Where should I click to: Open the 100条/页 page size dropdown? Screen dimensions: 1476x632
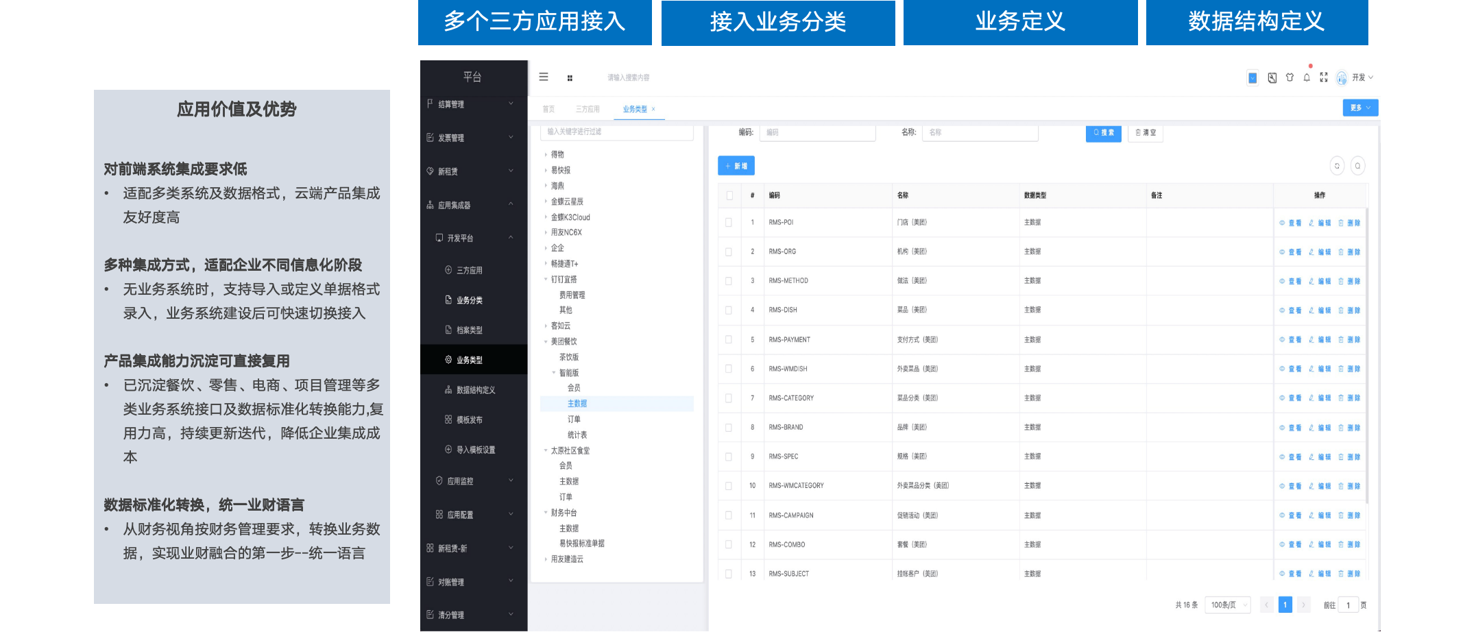[1227, 605]
